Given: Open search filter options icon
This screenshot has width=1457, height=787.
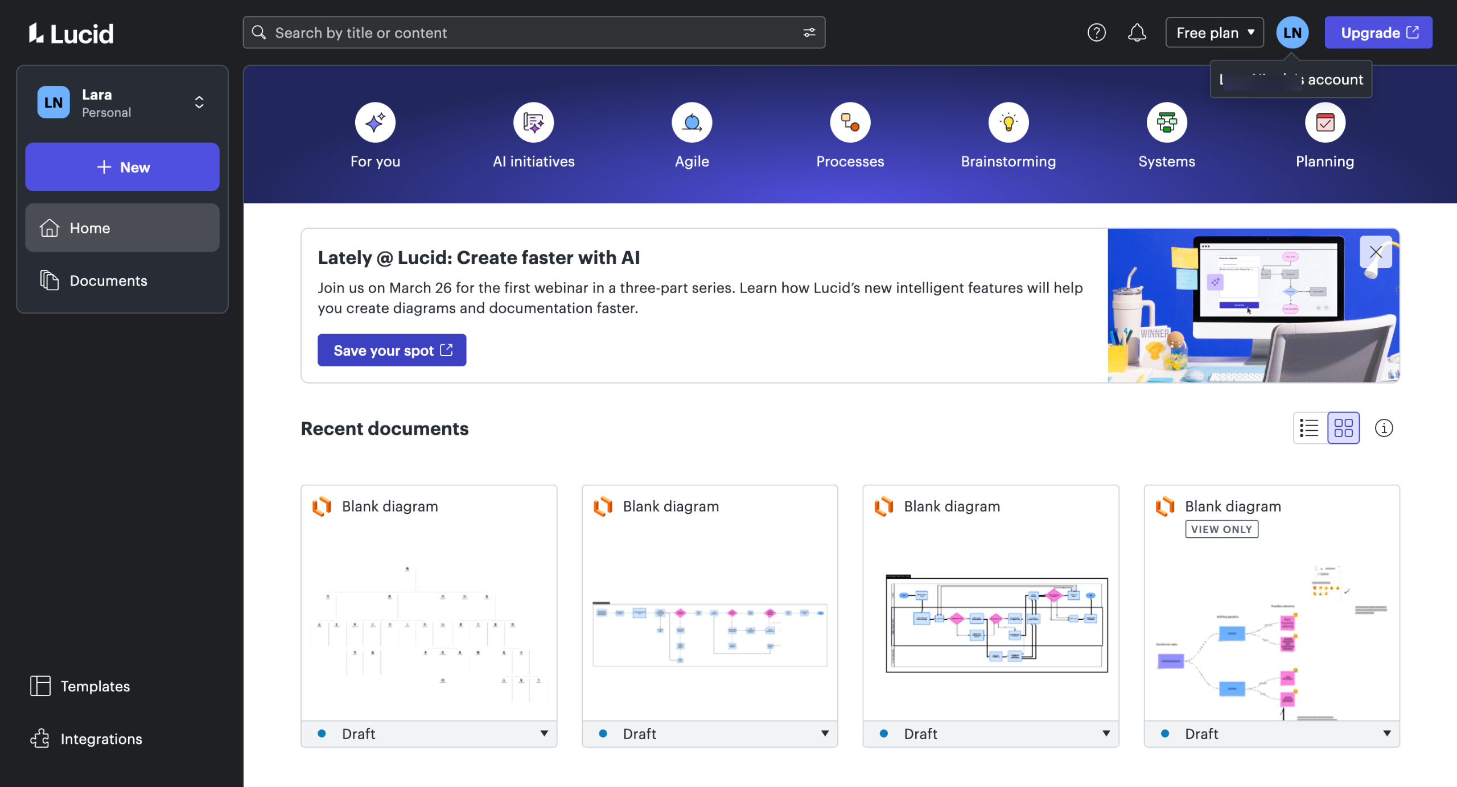Looking at the screenshot, I should pos(809,33).
